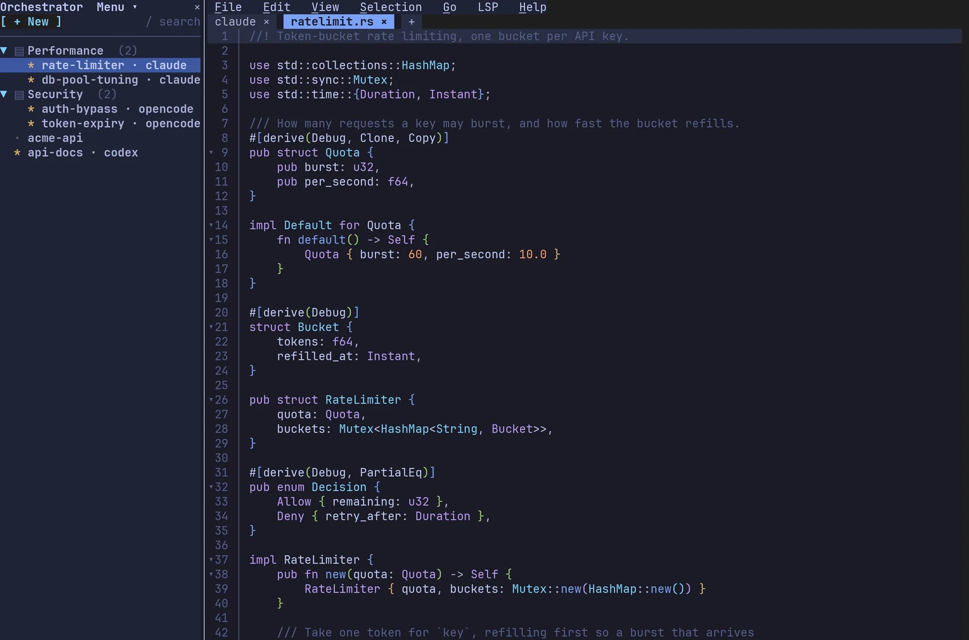
Task: Fold the Quota struct at line 9
Action: [x=211, y=152]
